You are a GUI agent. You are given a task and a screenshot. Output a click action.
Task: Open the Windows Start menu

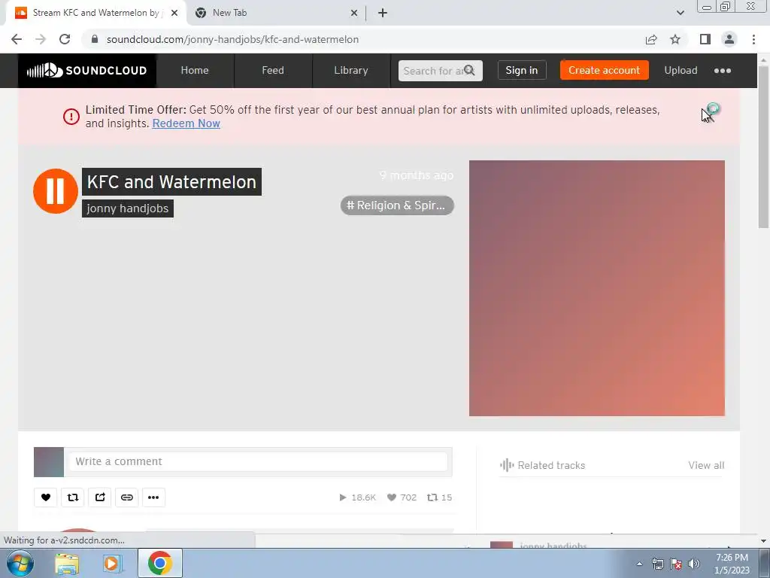(x=20, y=563)
